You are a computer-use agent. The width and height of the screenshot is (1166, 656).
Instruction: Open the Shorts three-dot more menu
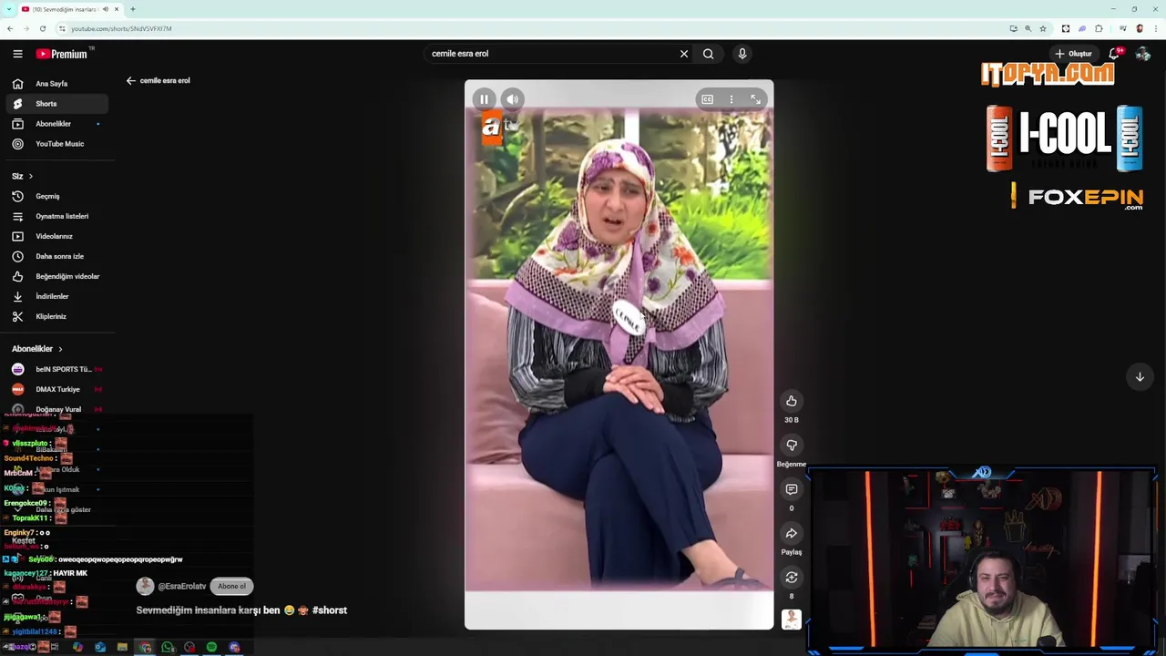(x=731, y=99)
